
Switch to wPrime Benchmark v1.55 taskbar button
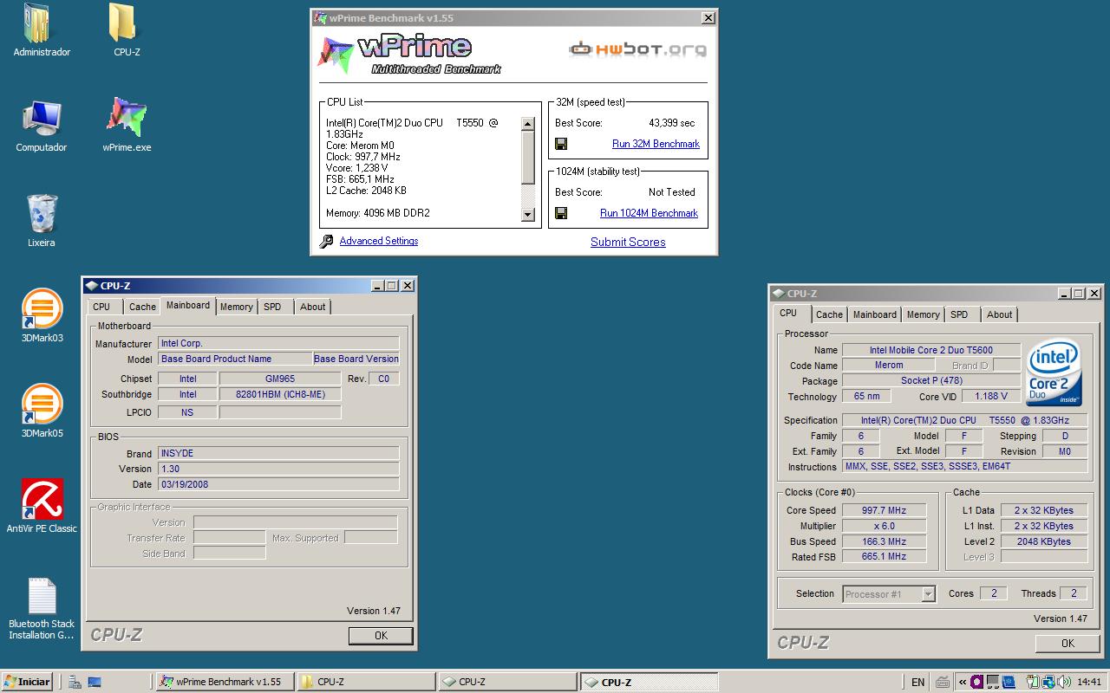[x=225, y=682]
